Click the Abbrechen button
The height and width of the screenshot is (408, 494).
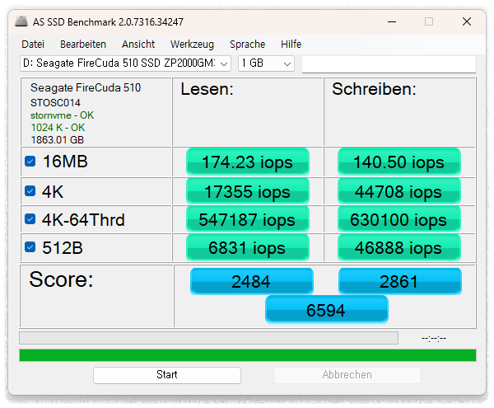(347, 375)
